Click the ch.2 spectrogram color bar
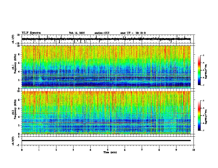 199,116
